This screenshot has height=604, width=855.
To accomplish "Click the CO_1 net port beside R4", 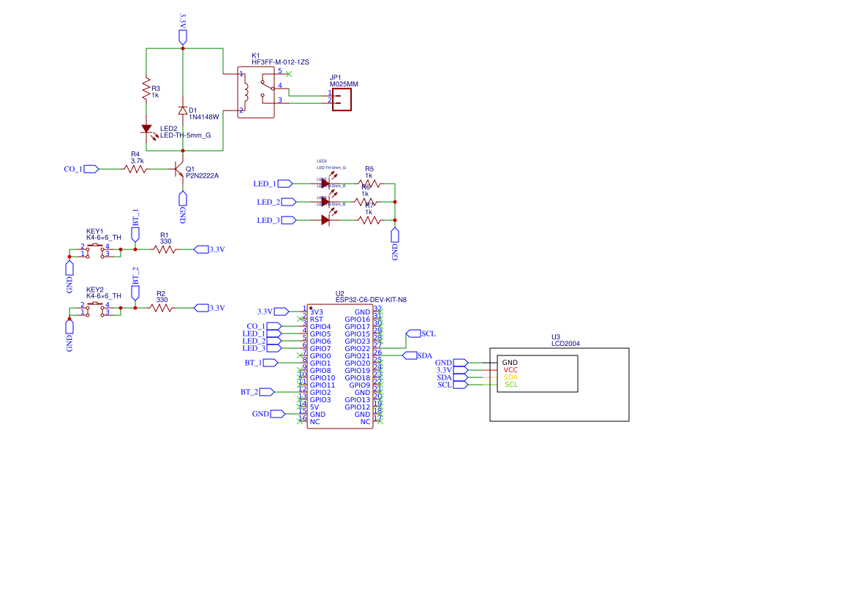I will point(91,169).
